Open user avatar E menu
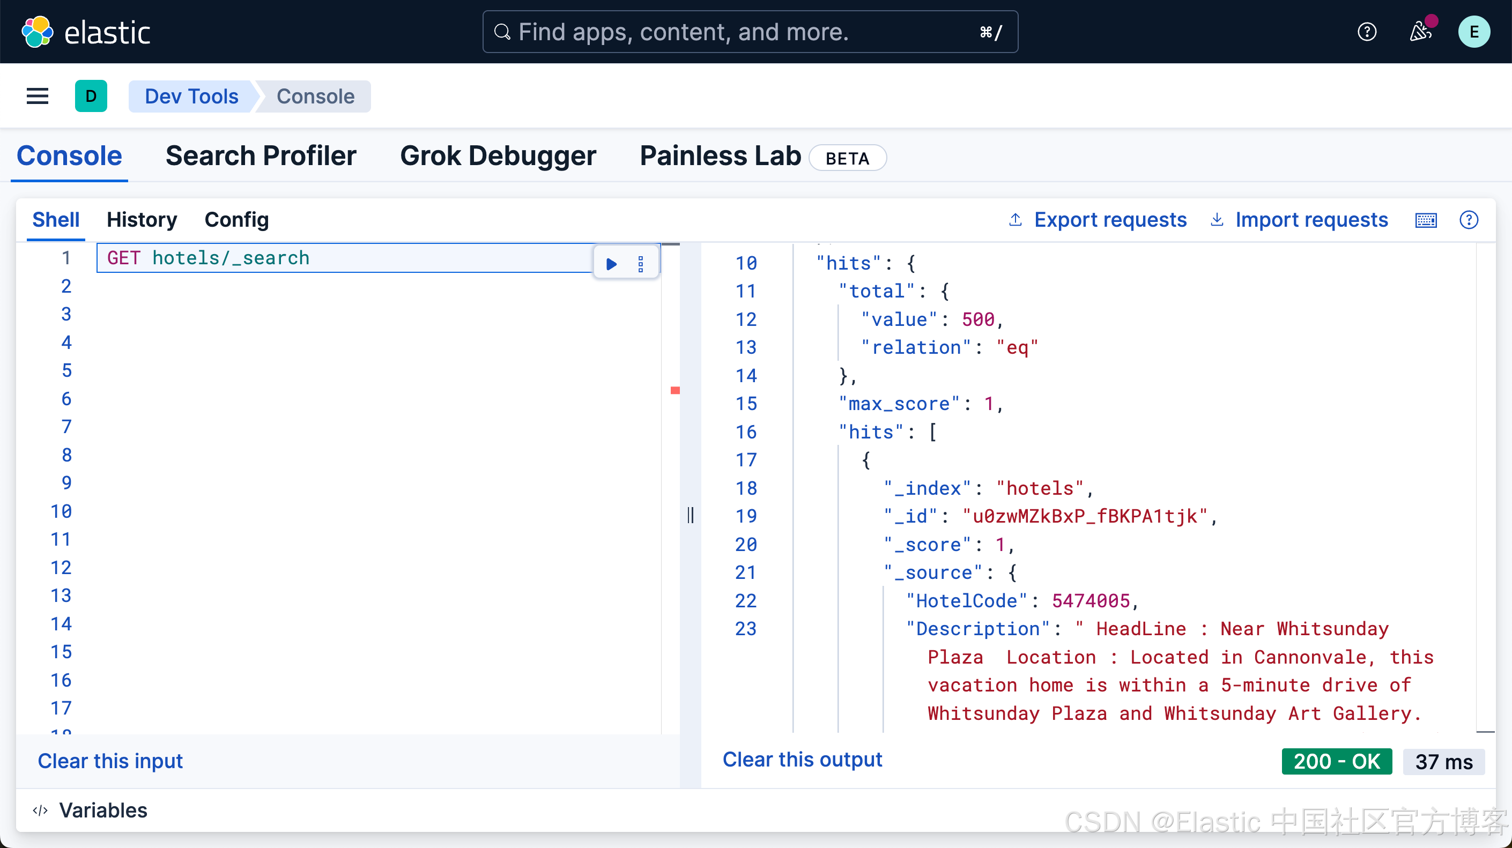The height and width of the screenshot is (848, 1512). (x=1474, y=32)
